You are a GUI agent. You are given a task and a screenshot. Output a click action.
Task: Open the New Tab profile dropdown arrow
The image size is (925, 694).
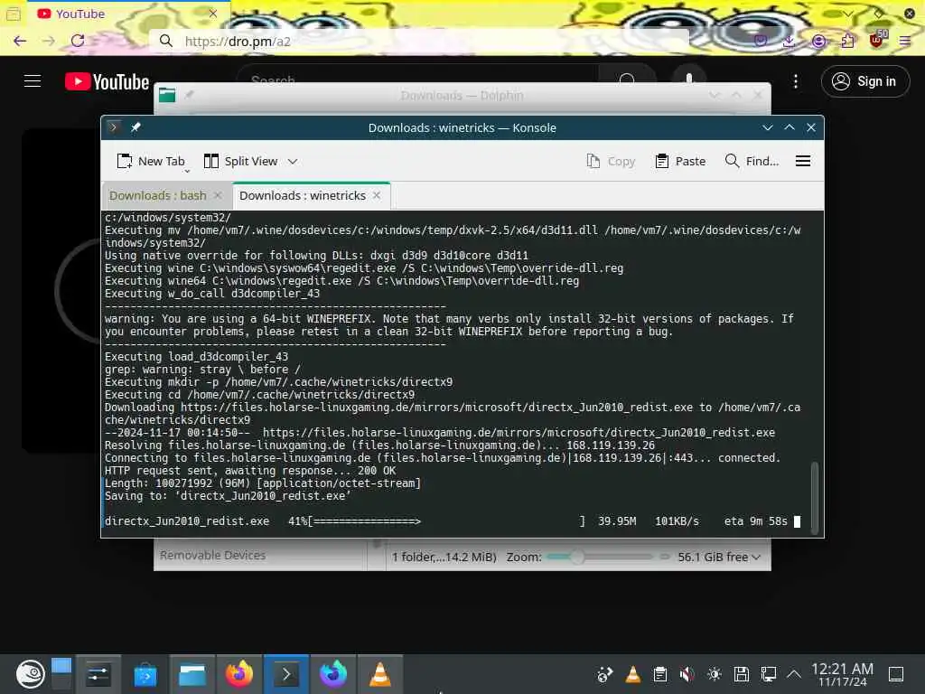(x=187, y=171)
